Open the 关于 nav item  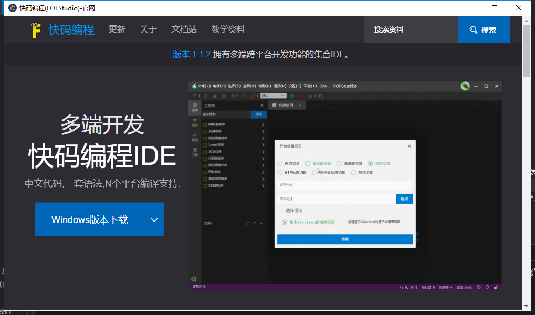pyautogui.click(x=149, y=29)
